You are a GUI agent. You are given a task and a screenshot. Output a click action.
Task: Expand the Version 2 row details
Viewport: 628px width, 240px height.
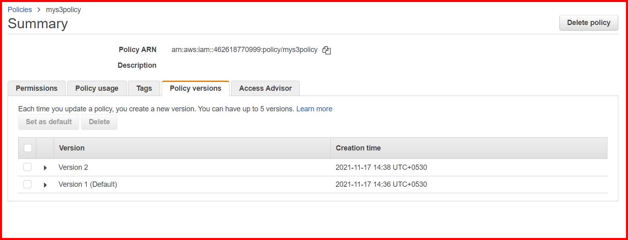[45, 168]
